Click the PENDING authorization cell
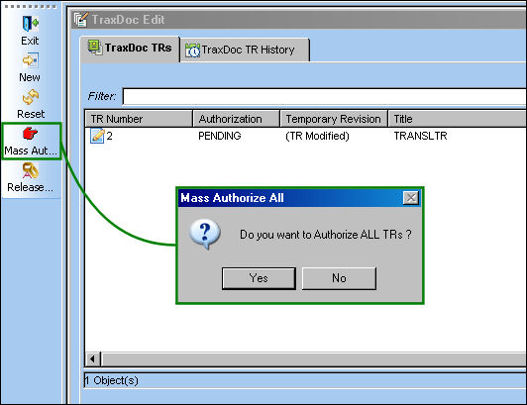Viewport: 527px width, 405px height. pos(220,136)
